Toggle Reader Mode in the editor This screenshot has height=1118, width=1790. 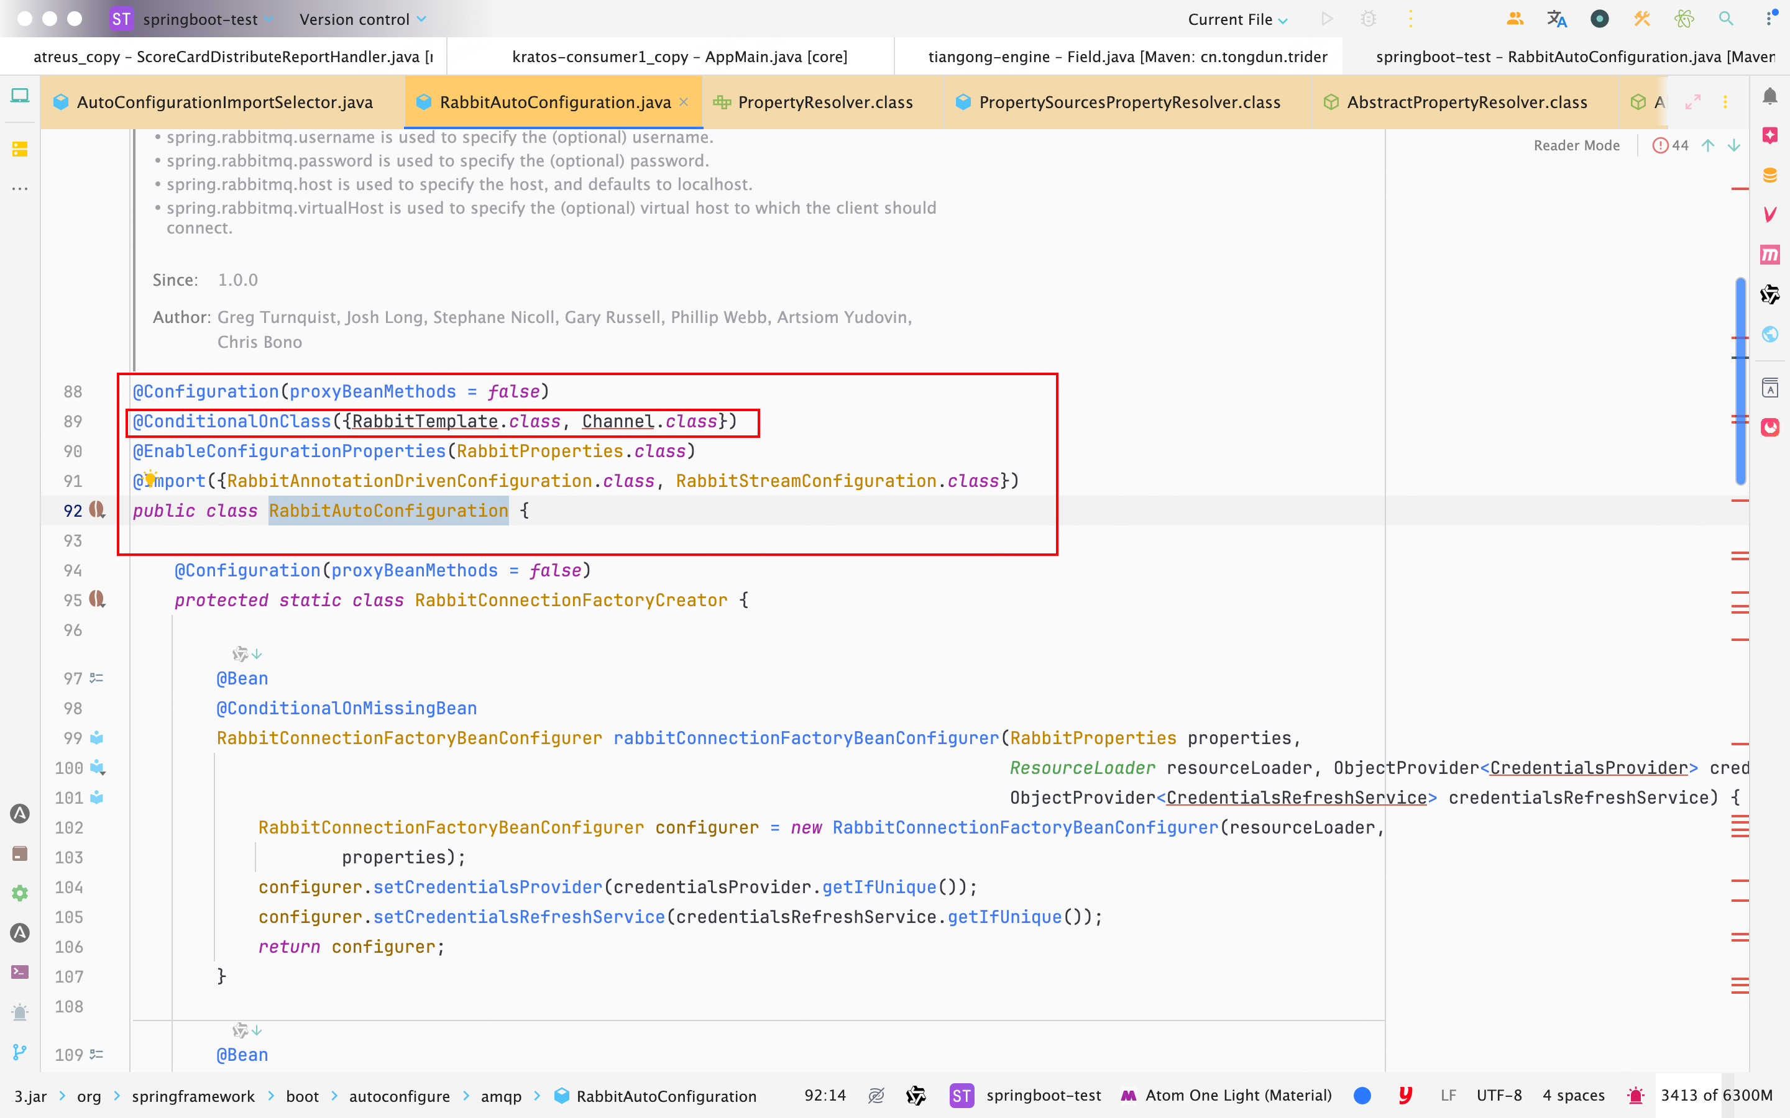point(1576,146)
